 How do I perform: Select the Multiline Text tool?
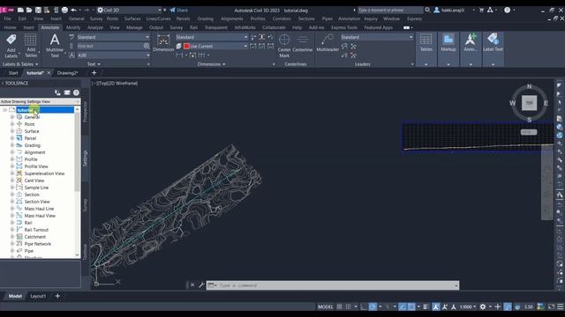point(55,46)
